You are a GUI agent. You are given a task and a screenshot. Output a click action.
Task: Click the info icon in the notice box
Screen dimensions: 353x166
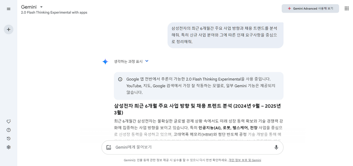click(120, 79)
